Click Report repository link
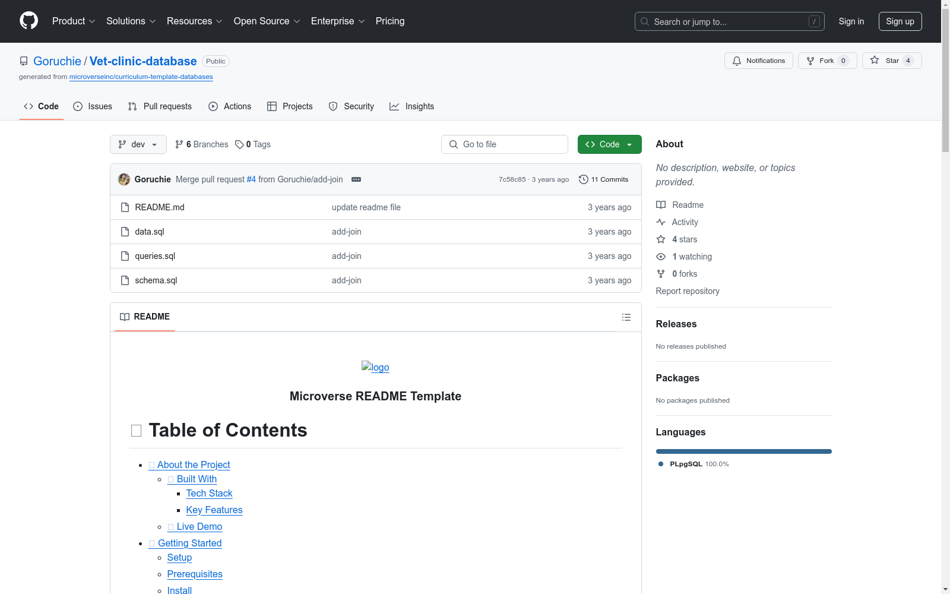Viewport: 950px width, 594px height. 687,291
